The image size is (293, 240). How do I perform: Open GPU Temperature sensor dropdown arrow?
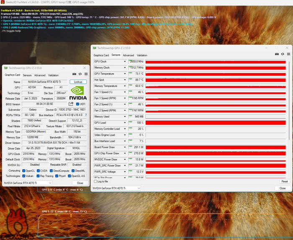click(125, 74)
